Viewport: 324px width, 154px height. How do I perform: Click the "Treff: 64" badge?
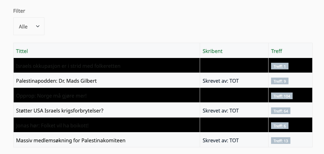[x=281, y=111]
